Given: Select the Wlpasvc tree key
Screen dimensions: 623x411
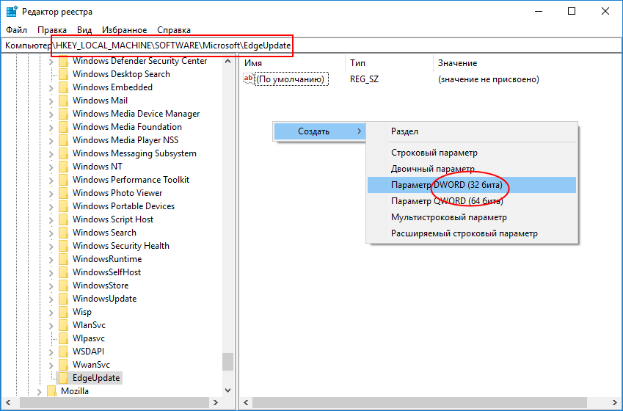Looking at the screenshot, I should point(89,338).
